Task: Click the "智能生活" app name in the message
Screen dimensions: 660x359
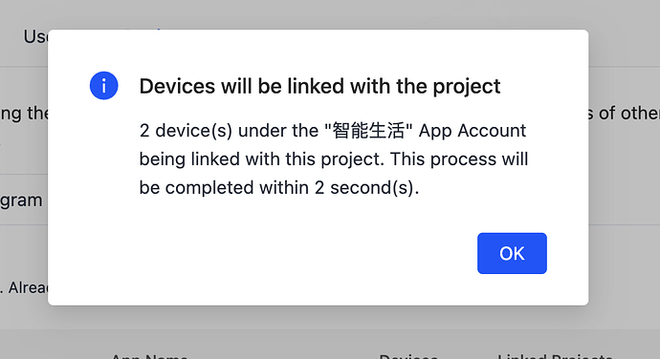Action: [x=368, y=130]
